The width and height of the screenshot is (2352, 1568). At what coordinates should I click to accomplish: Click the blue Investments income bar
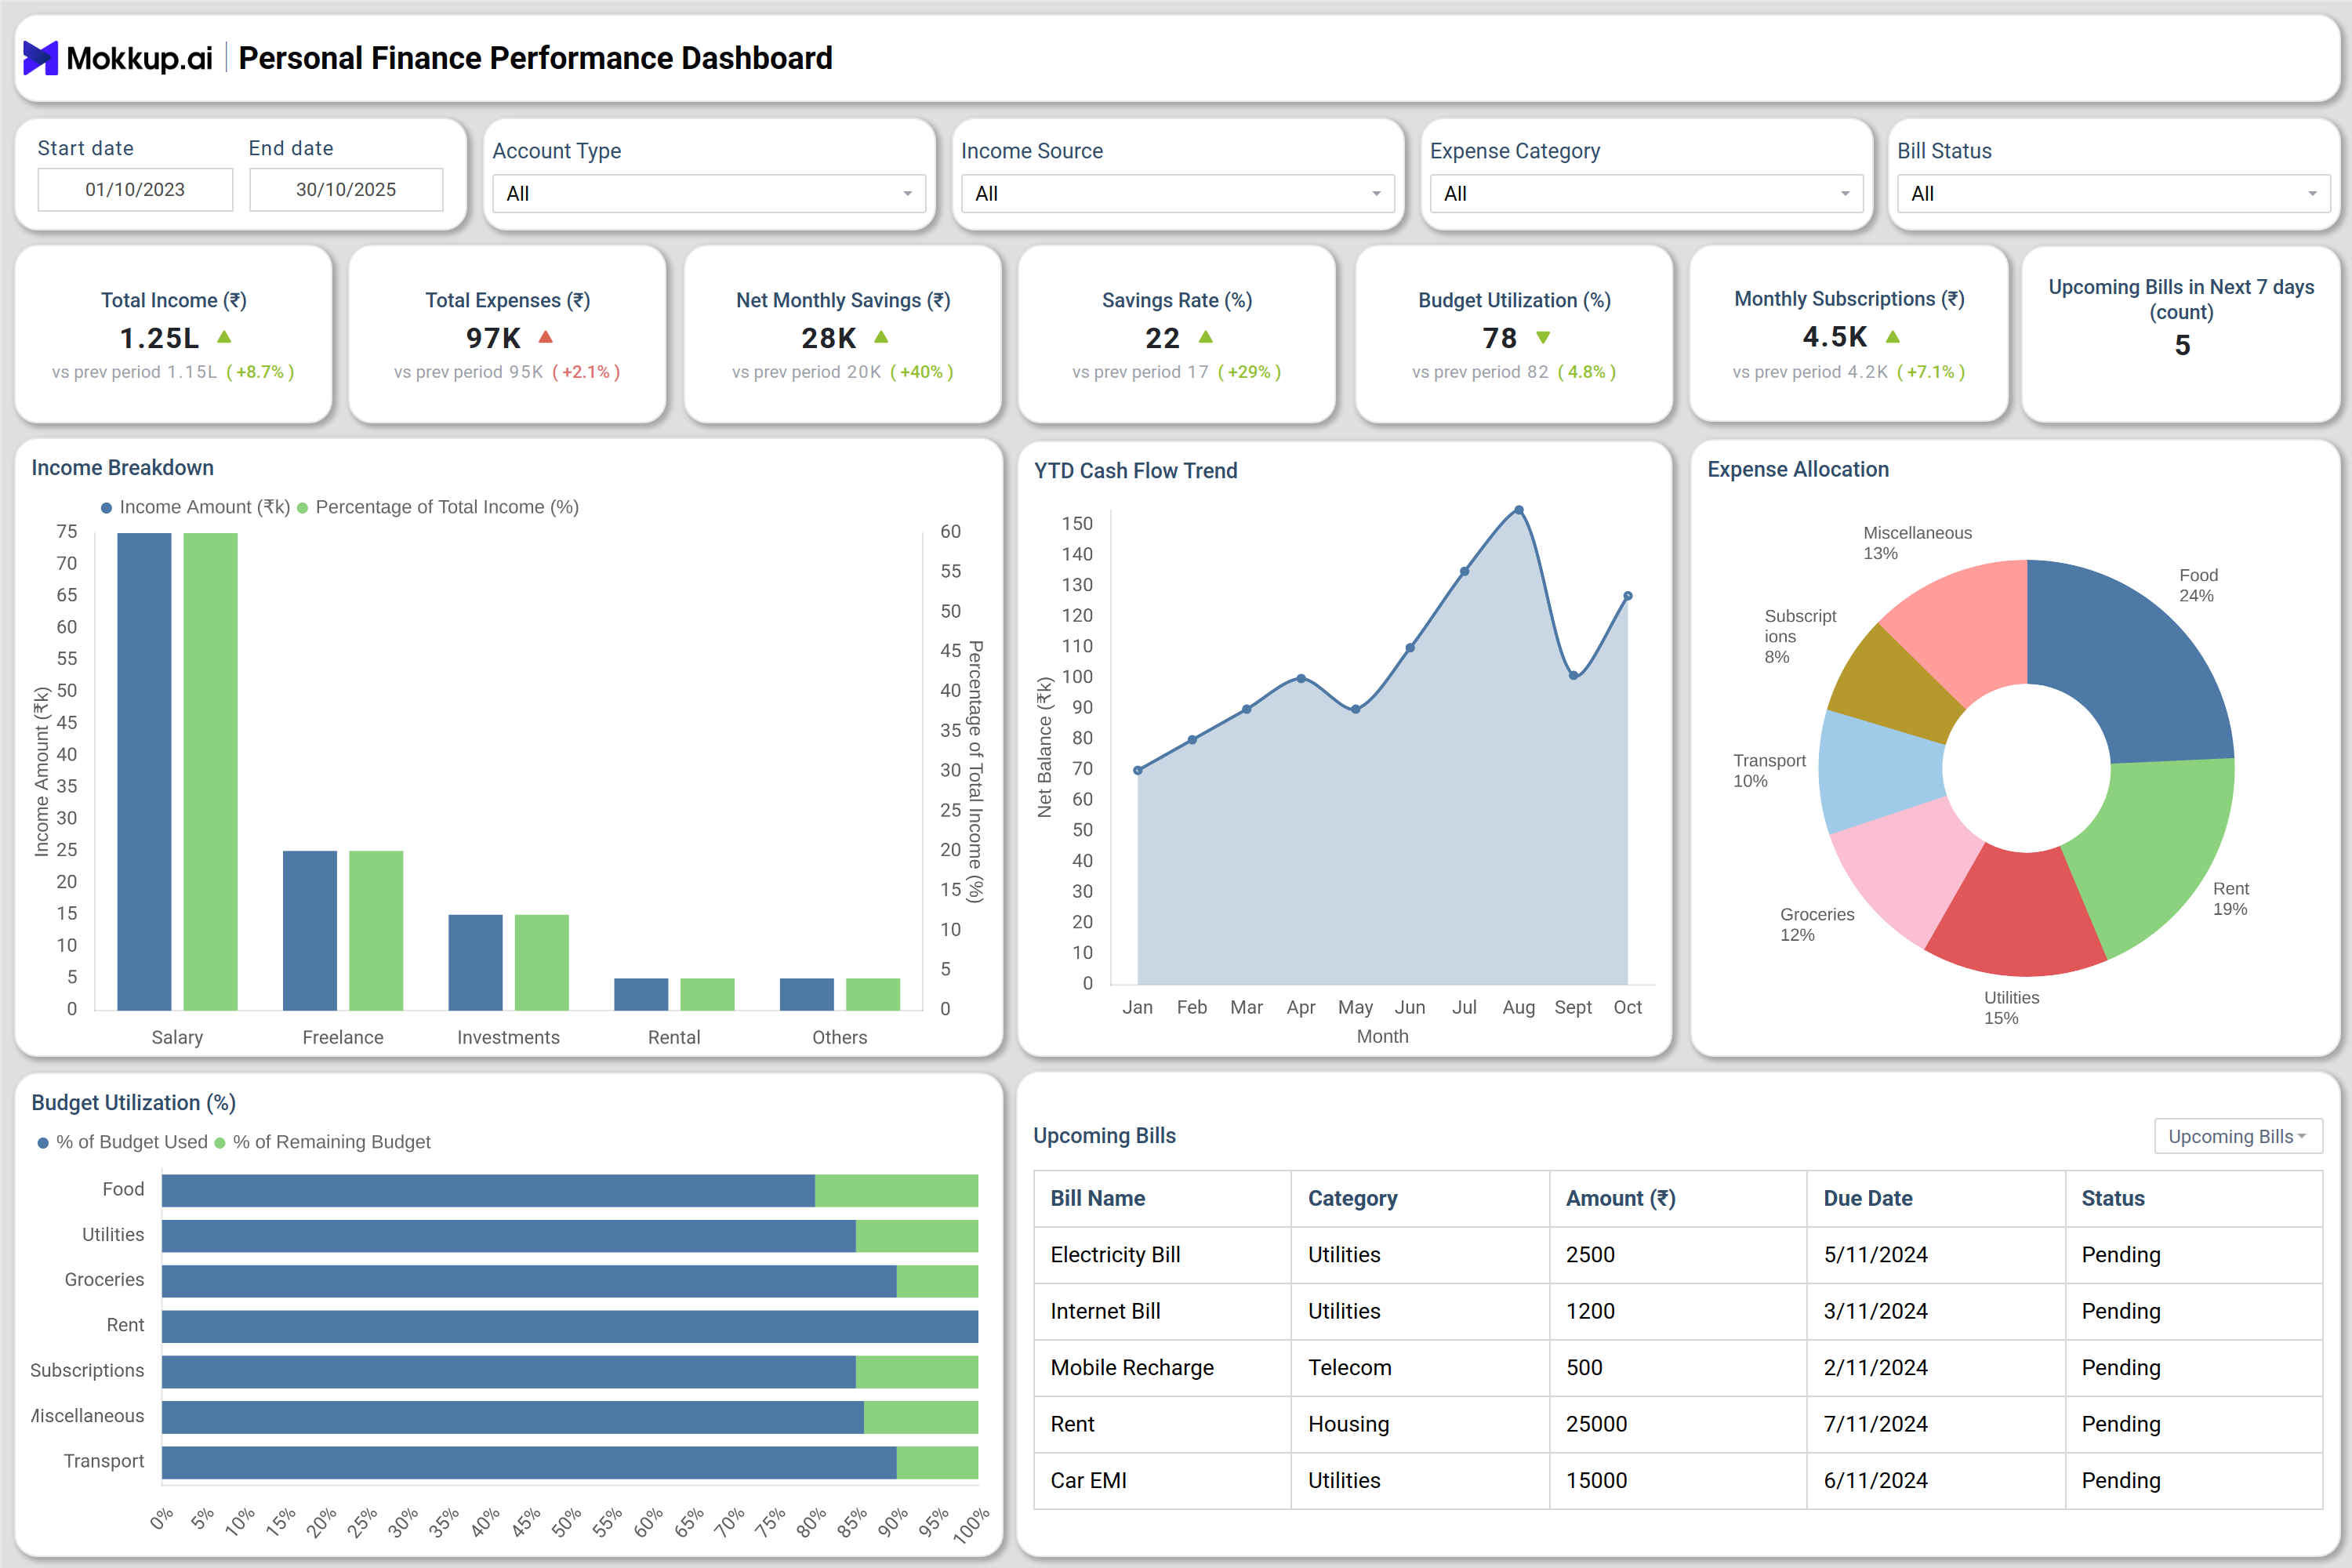(x=475, y=962)
